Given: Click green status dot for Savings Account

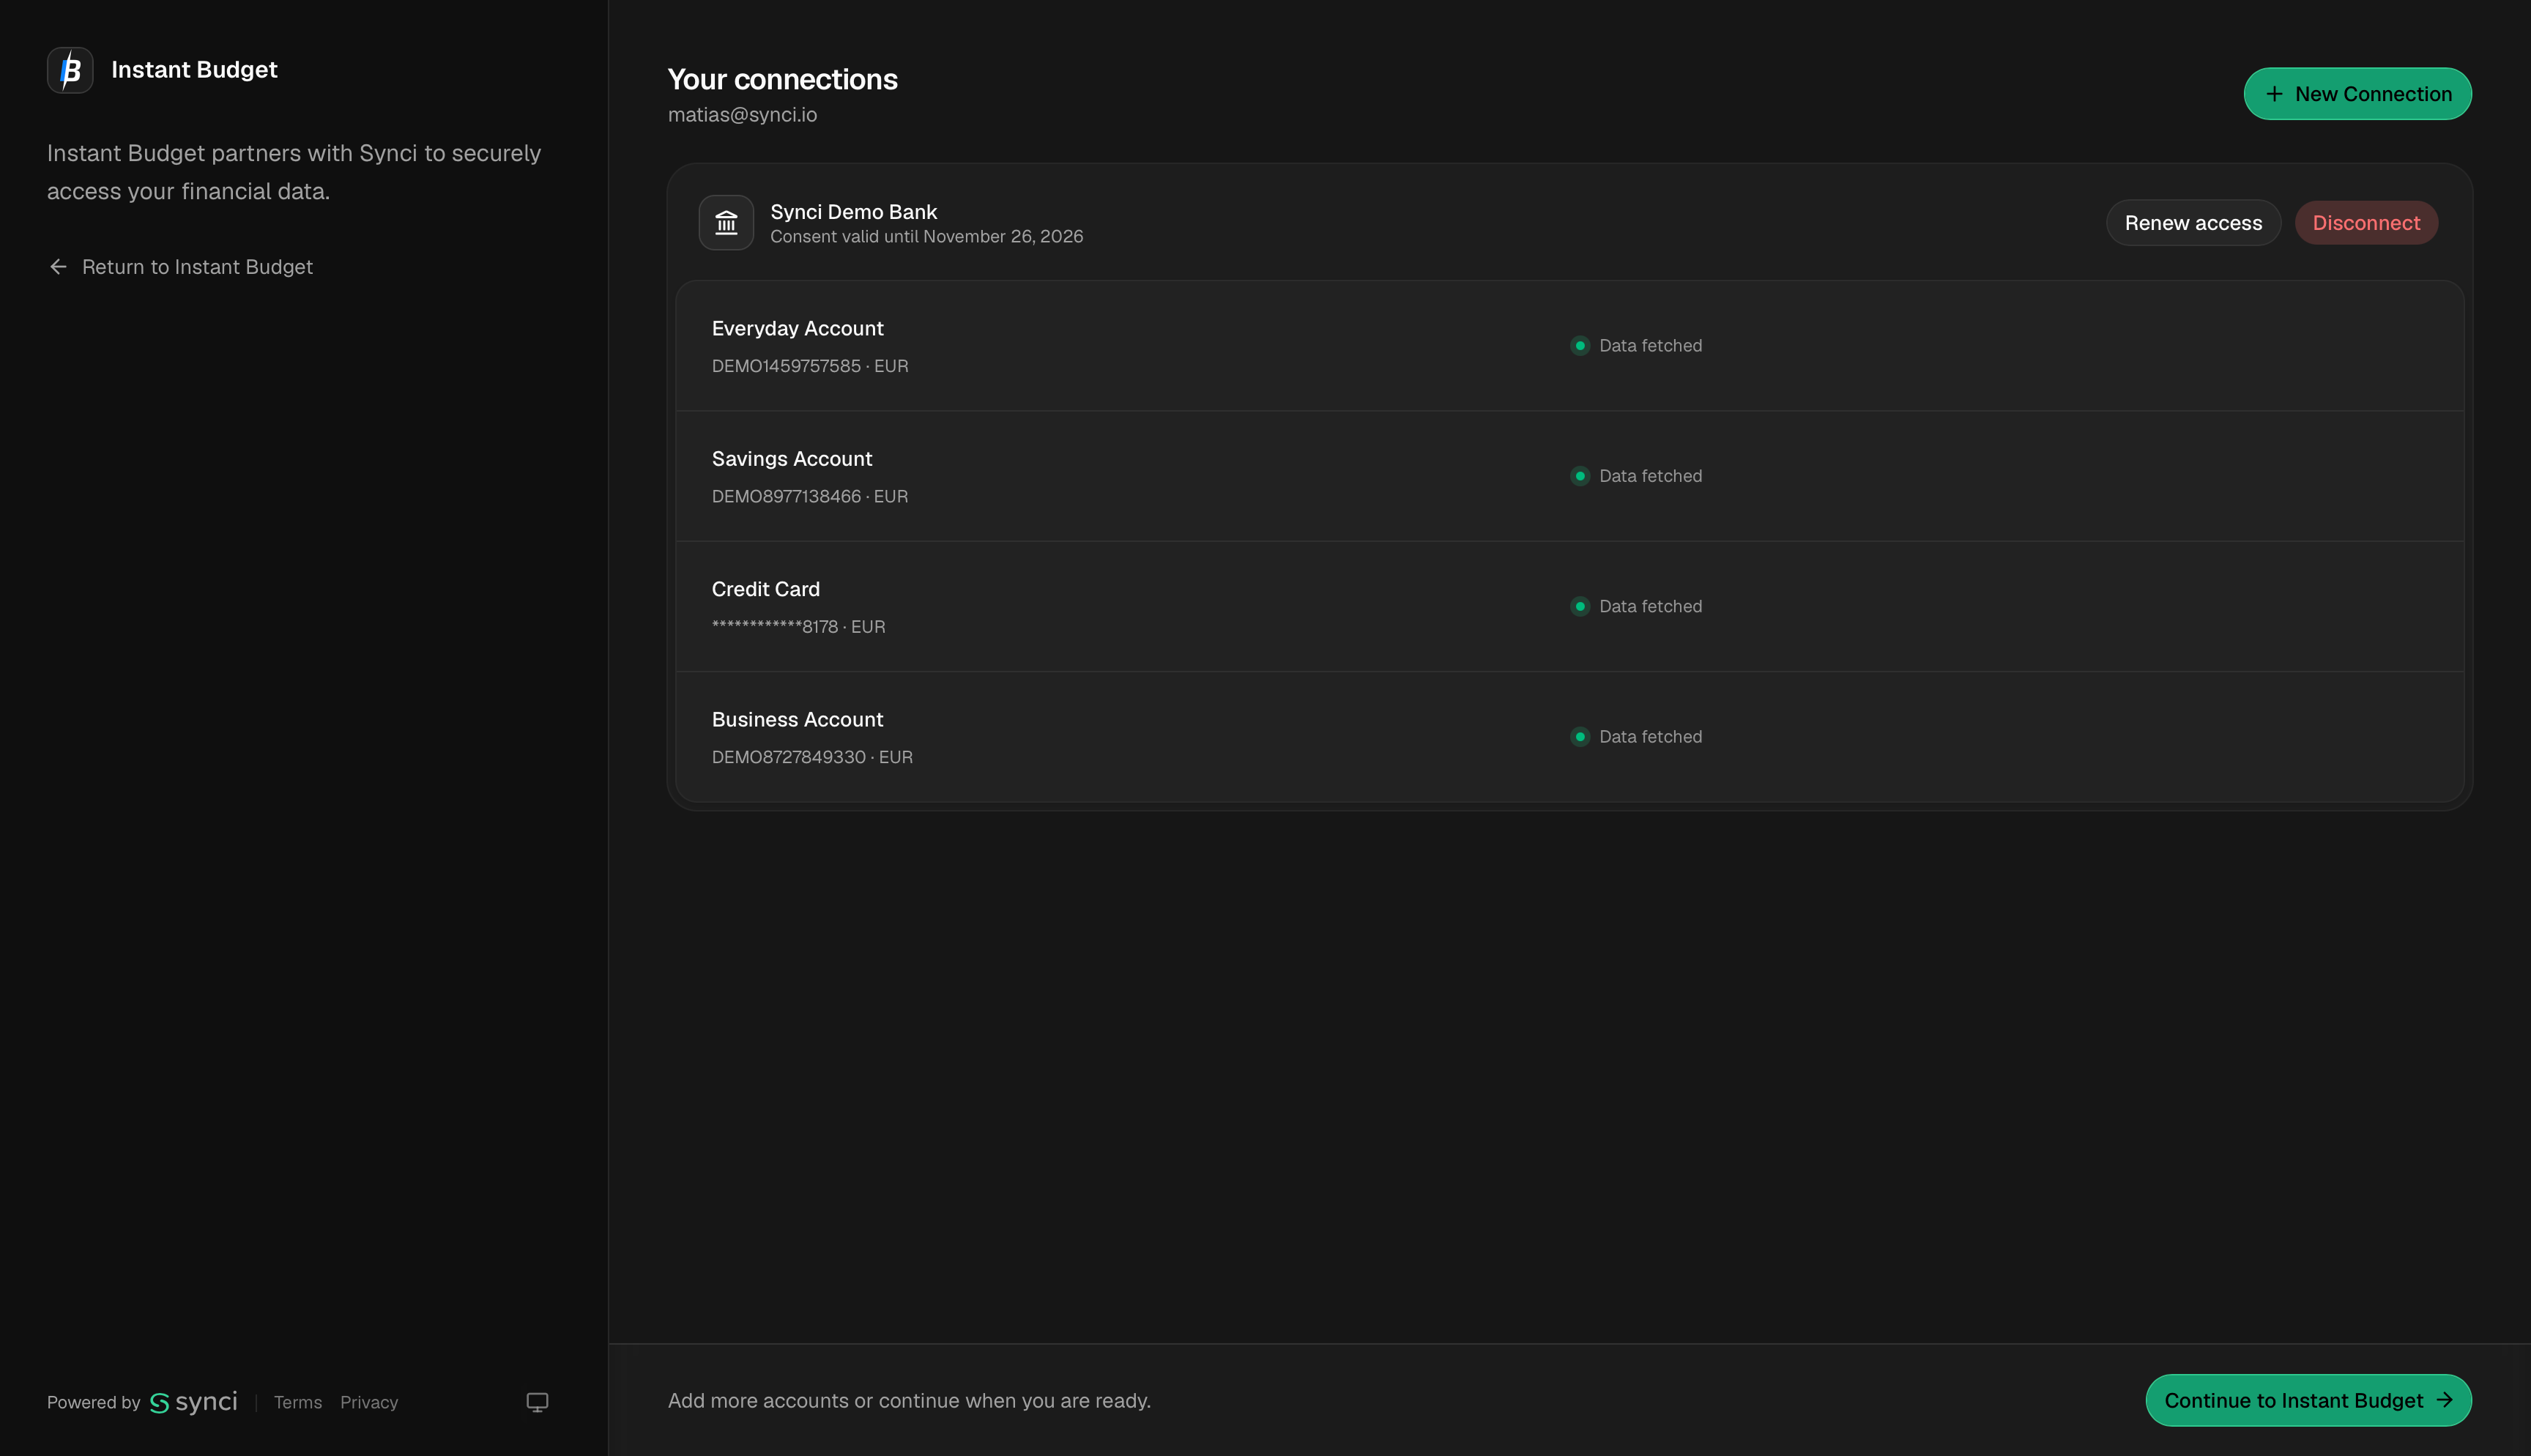Looking at the screenshot, I should 1580,476.
